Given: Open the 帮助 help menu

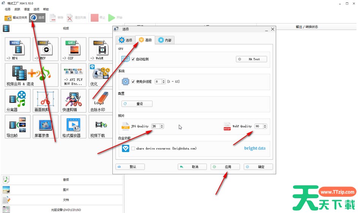Looking at the screenshot, I should point(46,9).
